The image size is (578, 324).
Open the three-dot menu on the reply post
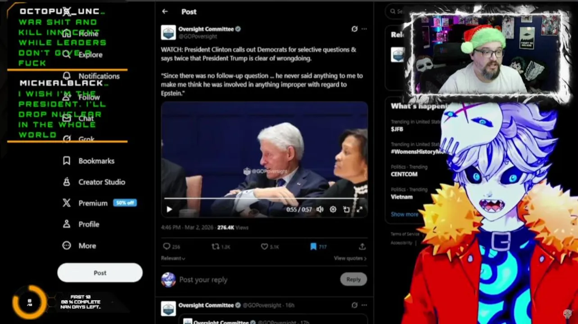[x=364, y=305]
